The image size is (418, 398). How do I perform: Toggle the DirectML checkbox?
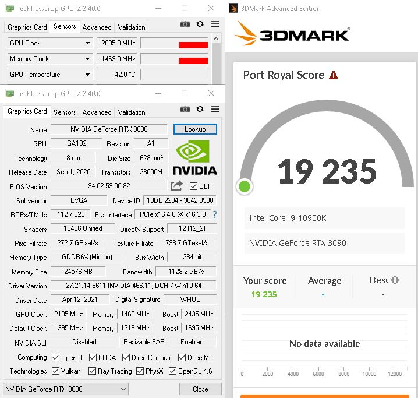pos(182,357)
